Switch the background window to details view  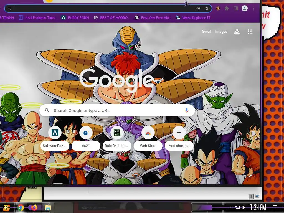pos(251,196)
